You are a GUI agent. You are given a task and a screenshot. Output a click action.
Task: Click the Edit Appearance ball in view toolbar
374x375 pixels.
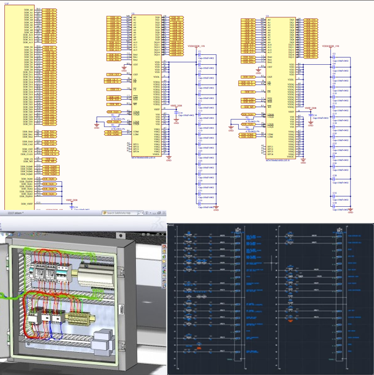[34, 234]
